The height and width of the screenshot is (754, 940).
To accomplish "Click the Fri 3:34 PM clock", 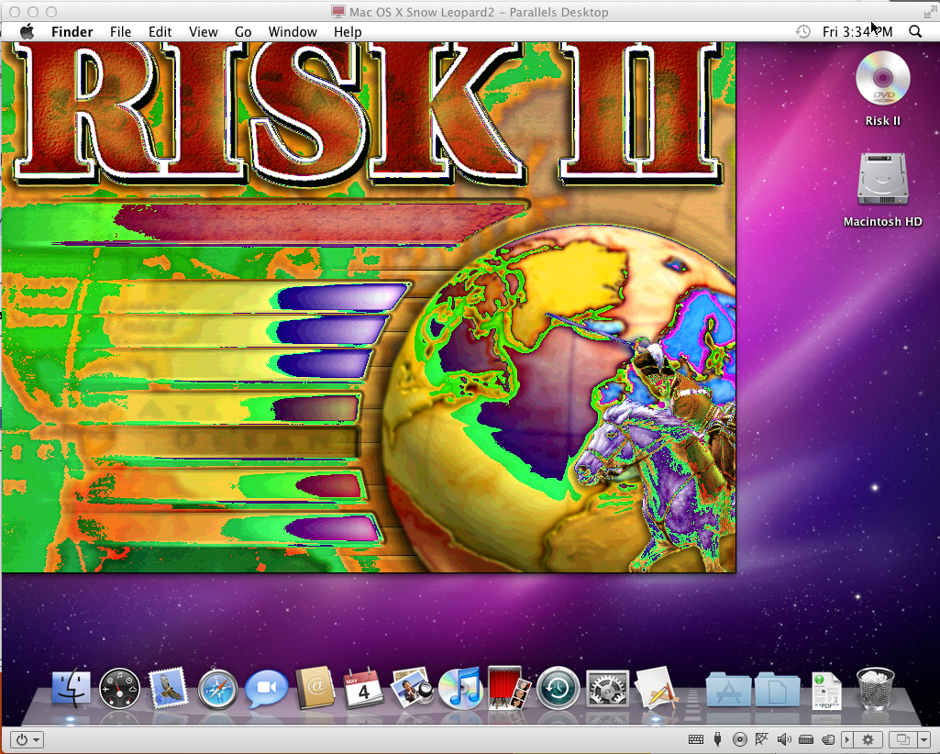I will click(857, 32).
